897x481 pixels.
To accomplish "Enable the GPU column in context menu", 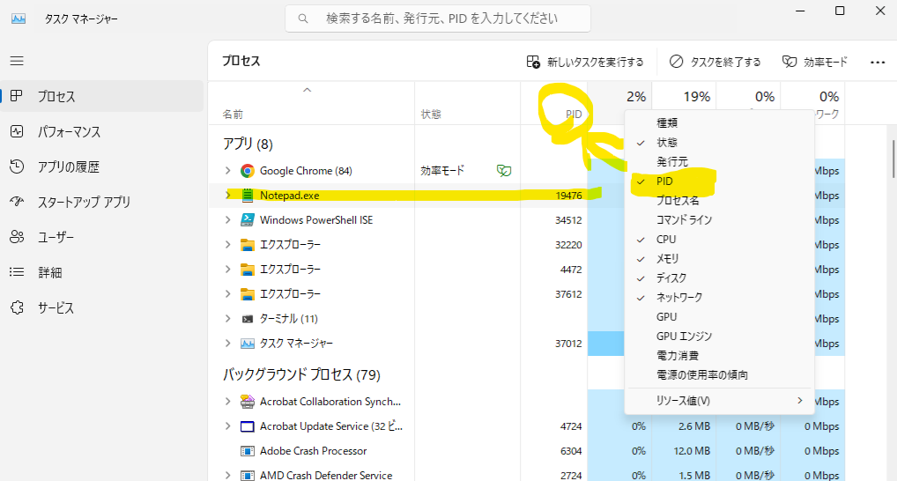I will 719,317.
